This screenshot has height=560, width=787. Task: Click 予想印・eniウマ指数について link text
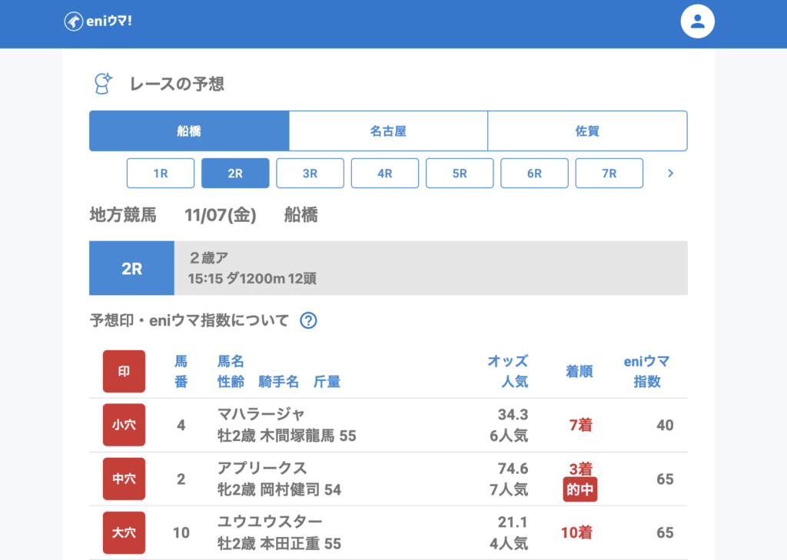click(190, 320)
